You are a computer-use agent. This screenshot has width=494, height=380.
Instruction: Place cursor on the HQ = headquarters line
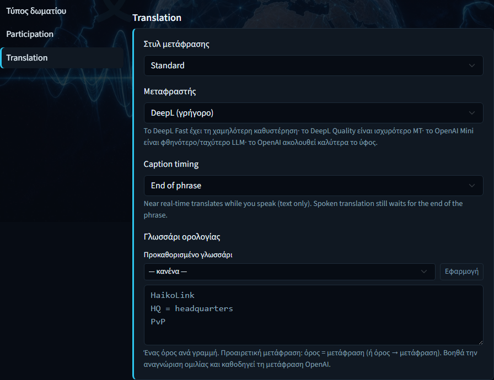191,308
